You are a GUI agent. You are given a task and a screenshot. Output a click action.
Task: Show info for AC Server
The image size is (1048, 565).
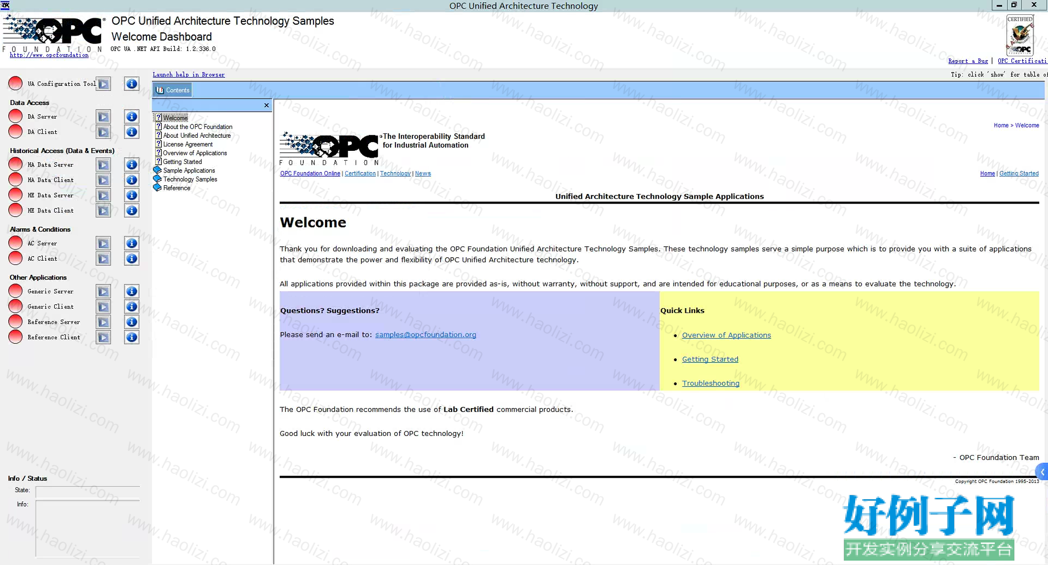(x=131, y=243)
